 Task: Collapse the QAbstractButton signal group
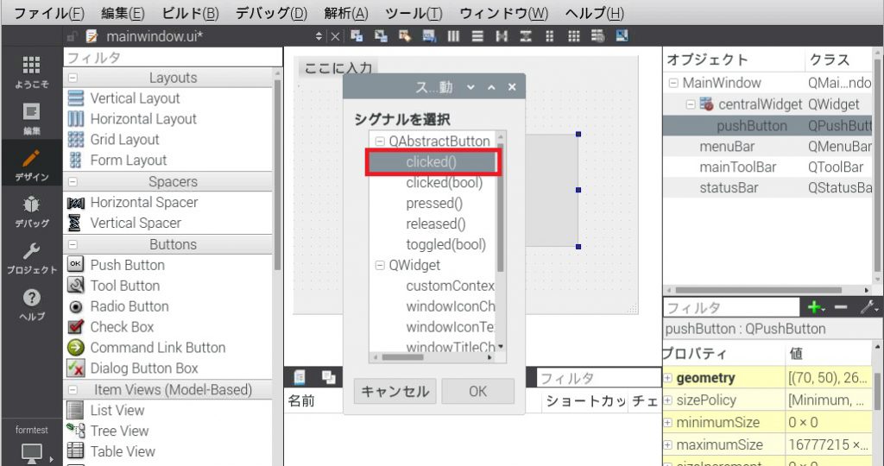[379, 142]
